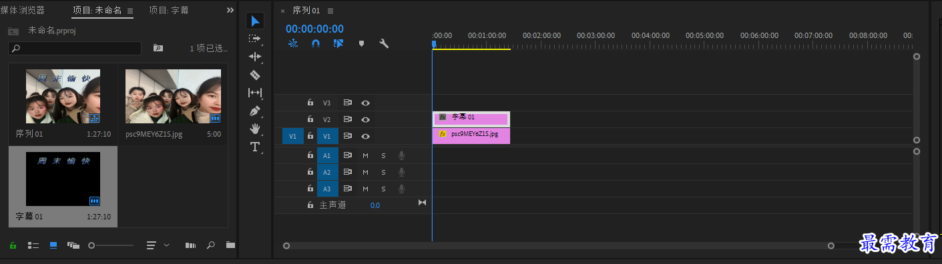This screenshot has width=942, height=264.
Task: Mute the A1 audio track
Action: pos(365,155)
